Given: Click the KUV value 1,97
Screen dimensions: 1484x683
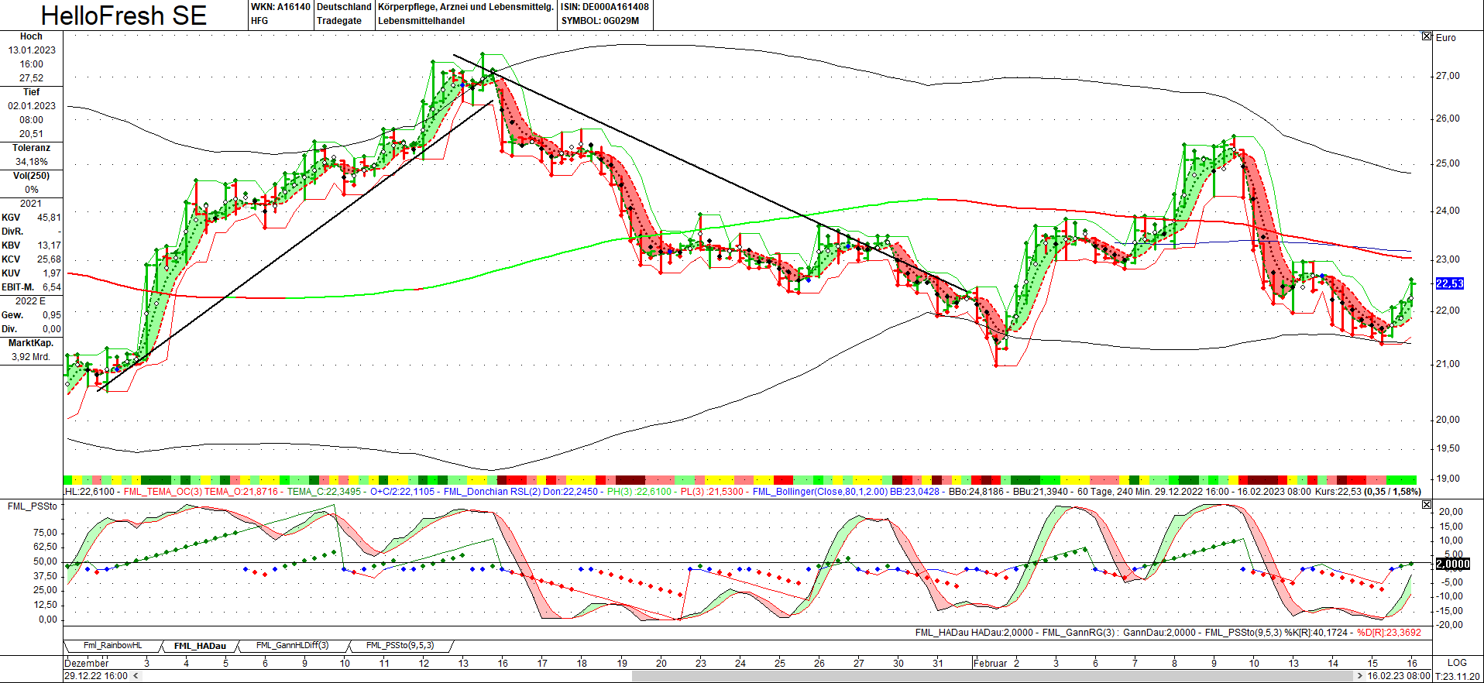Looking at the screenshot, I should click(52, 273).
